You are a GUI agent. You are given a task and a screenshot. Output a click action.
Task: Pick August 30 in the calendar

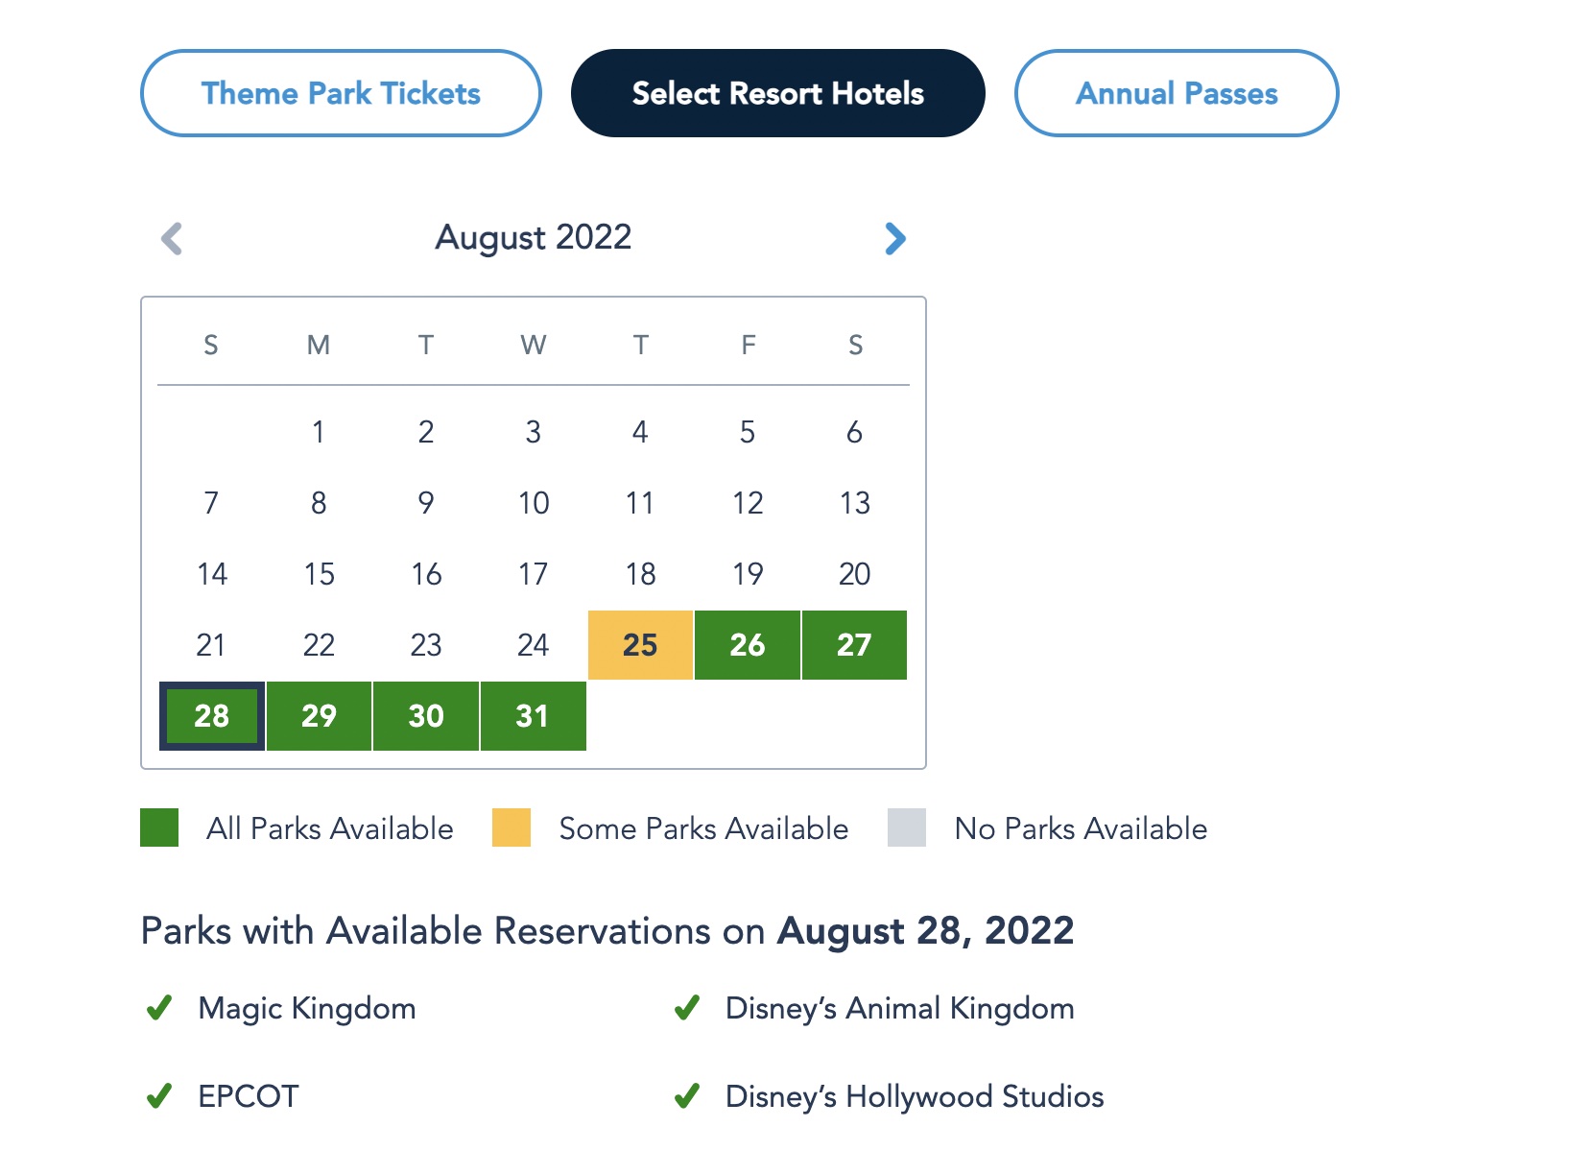(x=426, y=716)
